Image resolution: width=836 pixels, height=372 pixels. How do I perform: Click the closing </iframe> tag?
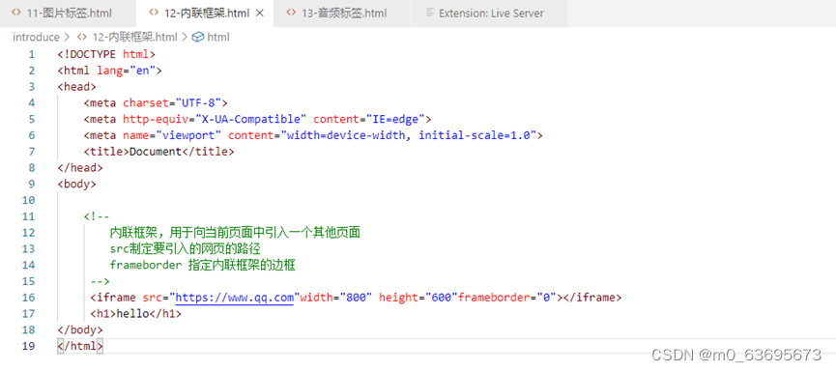tap(592, 298)
